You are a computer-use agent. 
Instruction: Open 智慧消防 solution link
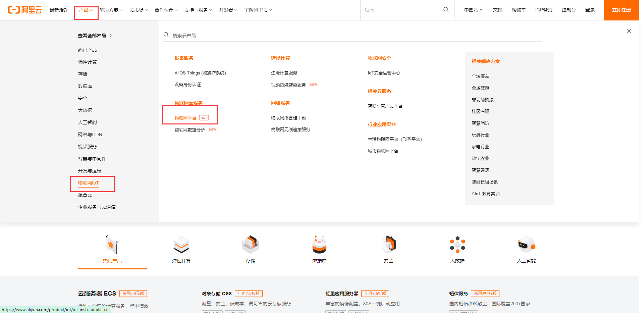[480, 123]
